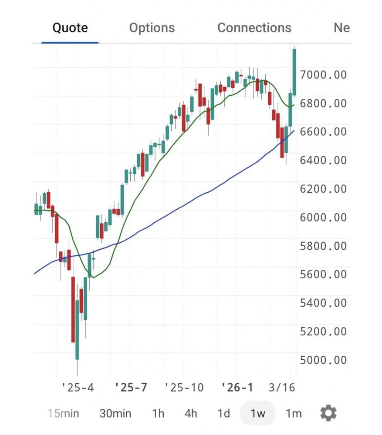Click the '25-7 date axis label
The height and width of the screenshot is (435, 382).
130,387
